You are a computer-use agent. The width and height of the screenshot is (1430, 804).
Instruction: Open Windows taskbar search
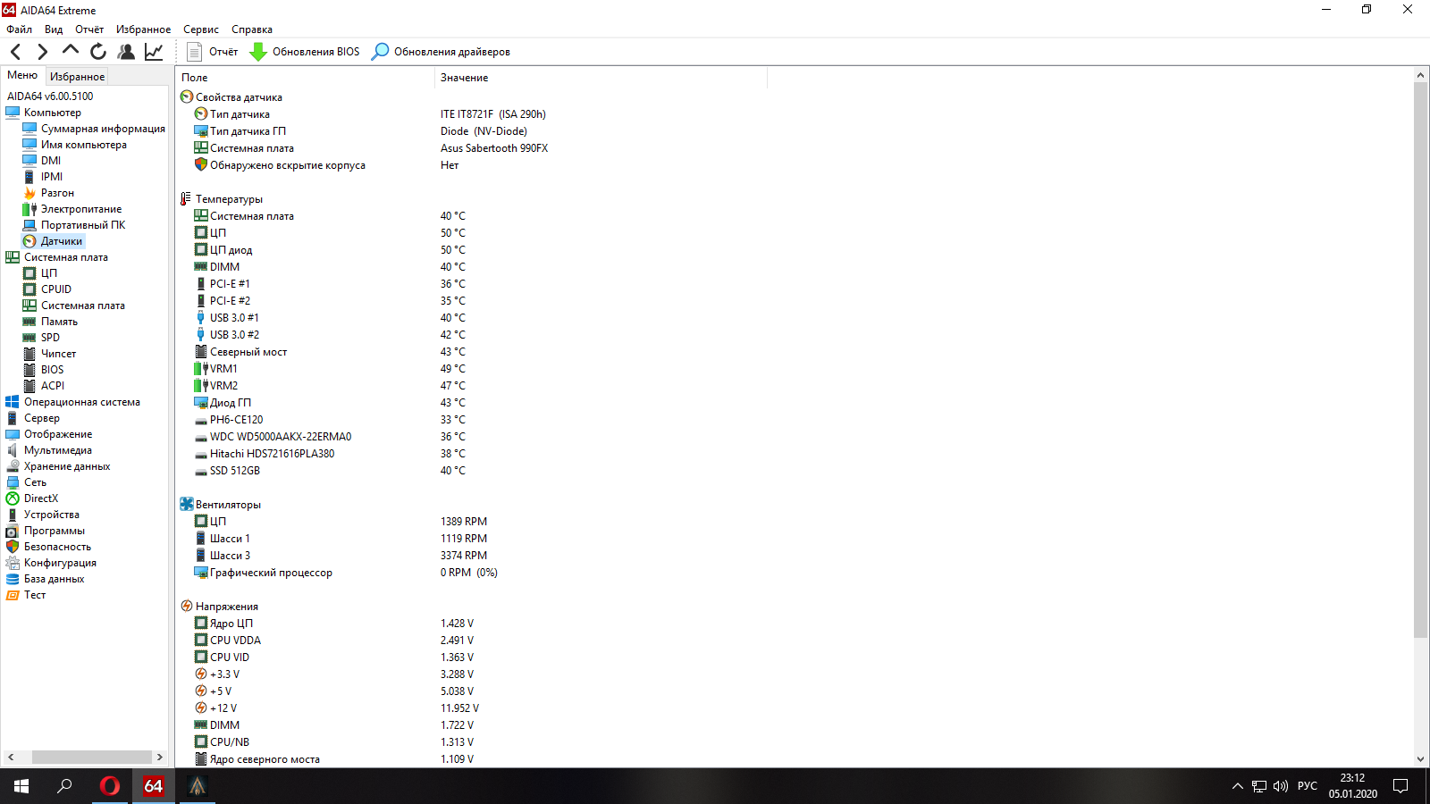tap(64, 786)
